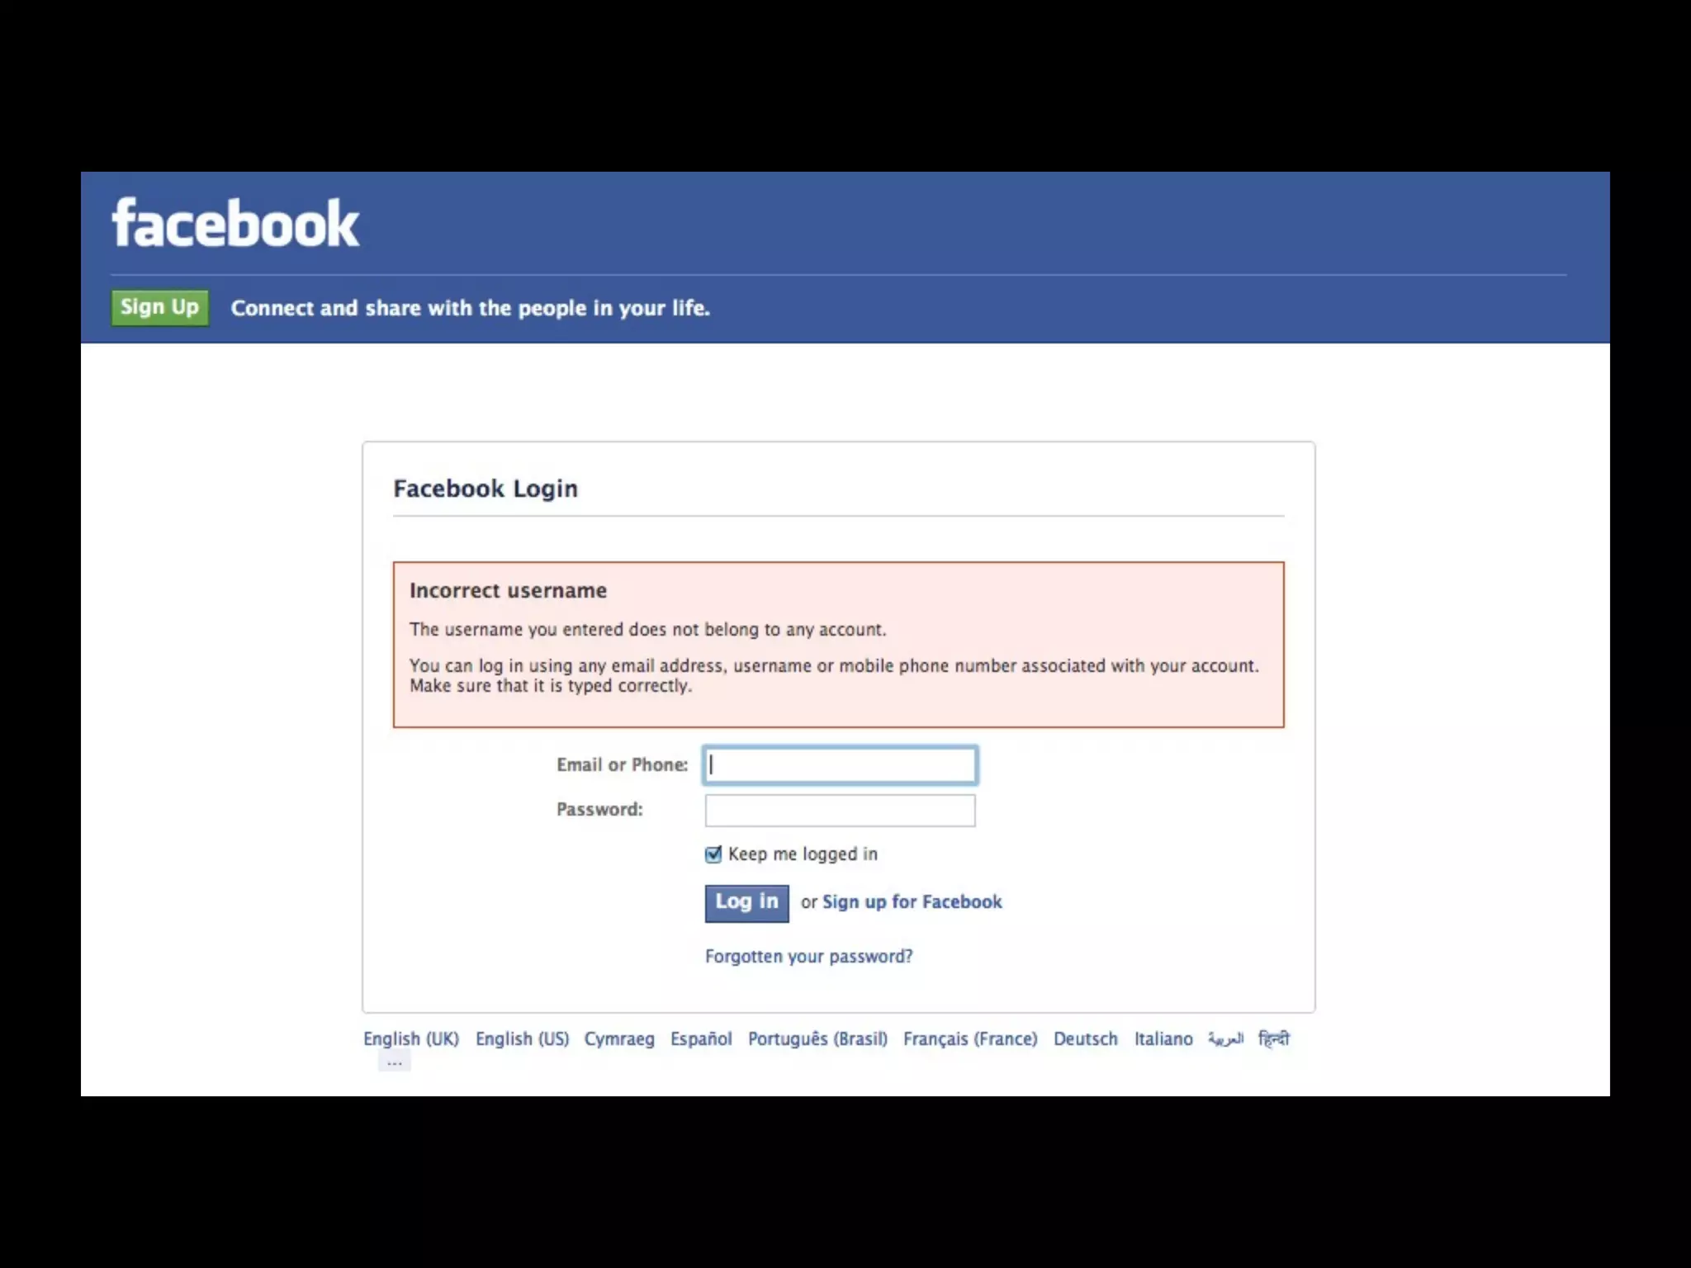The width and height of the screenshot is (1691, 1268).
Task: Choose the Cymraeg language option
Action: (x=619, y=1039)
